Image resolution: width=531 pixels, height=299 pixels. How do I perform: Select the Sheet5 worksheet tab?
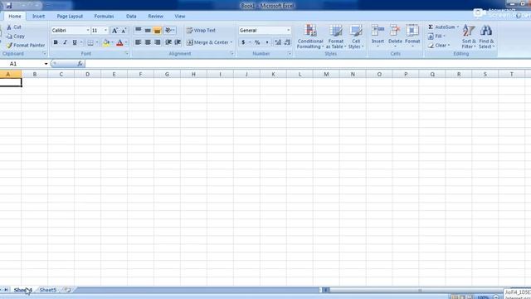(48, 290)
